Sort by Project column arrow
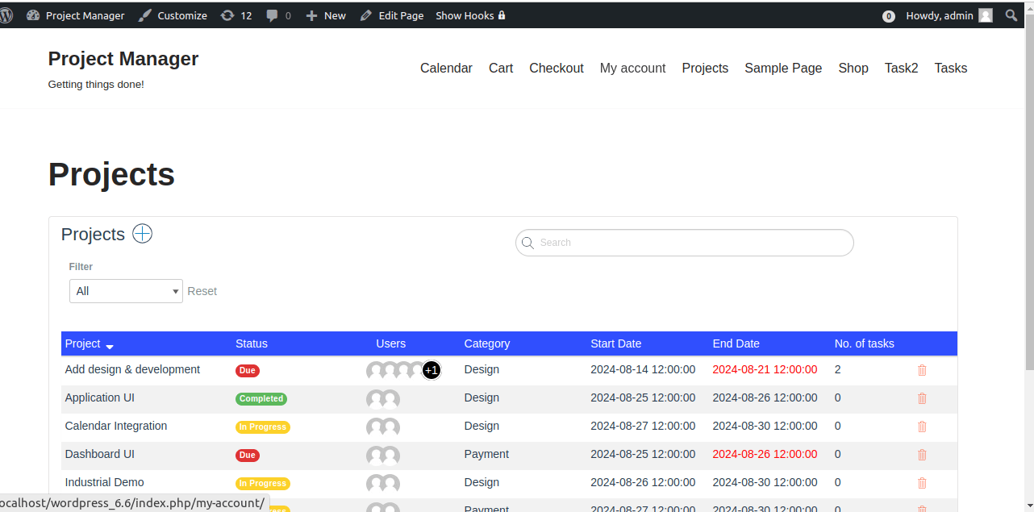Image resolution: width=1034 pixels, height=512 pixels. pos(110,346)
